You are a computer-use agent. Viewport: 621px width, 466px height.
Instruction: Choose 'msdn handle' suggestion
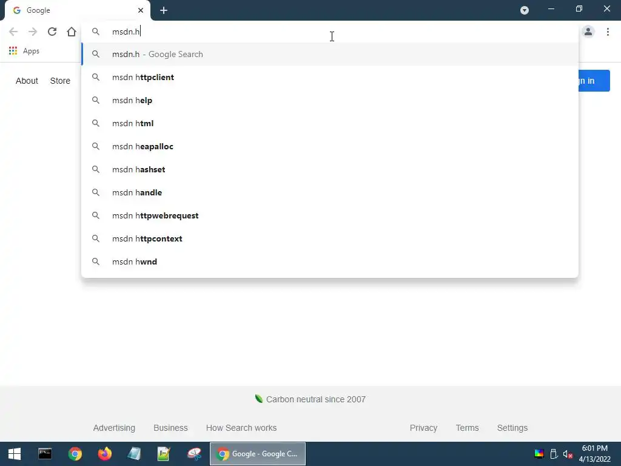point(329,192)
